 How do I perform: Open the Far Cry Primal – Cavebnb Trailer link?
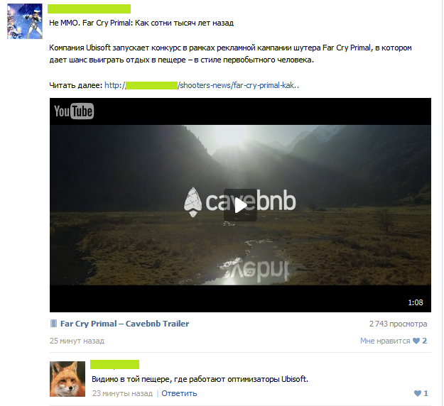click(x=124, y=324)
